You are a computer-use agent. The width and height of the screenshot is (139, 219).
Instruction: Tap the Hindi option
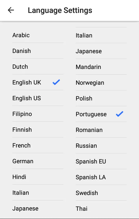pos(38,177)
